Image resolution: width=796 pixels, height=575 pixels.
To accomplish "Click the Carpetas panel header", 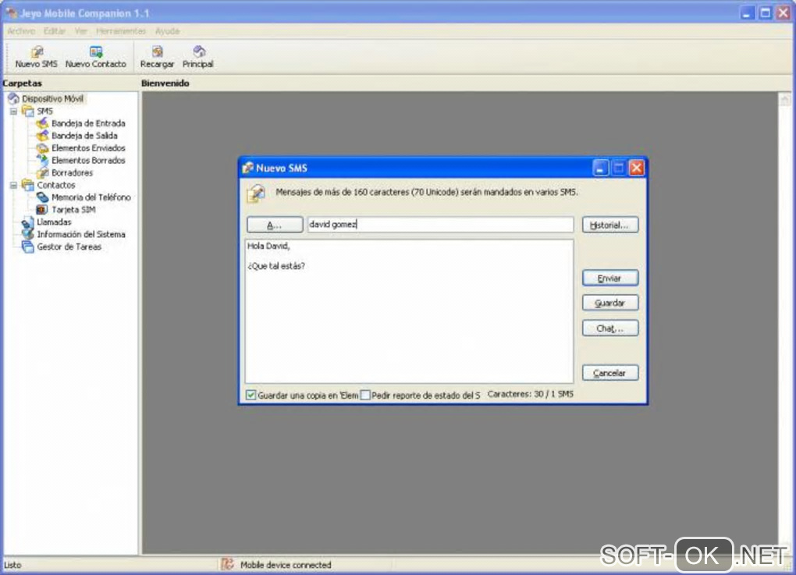I will (23, 83).
